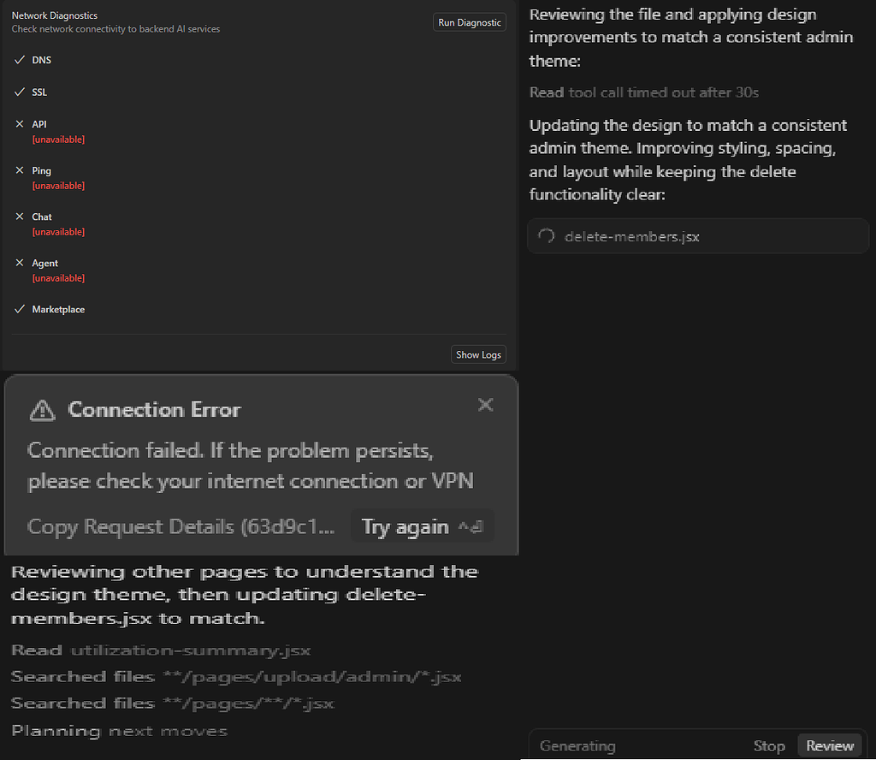This screenshot has width=876, height=760.
Task: Dismiss the Connection Error dialog
Action: coord(486,405)
